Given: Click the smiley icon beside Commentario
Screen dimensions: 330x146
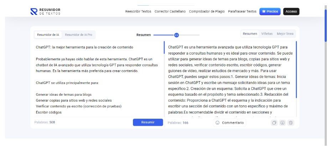Looking at the screenshot, I should tap(217, 123).
